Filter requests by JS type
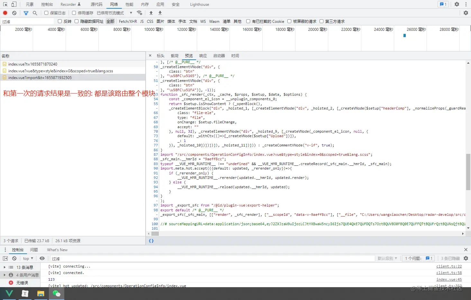Image resolution: width=471 pixels, height=300 pixels. pos(142,21)
